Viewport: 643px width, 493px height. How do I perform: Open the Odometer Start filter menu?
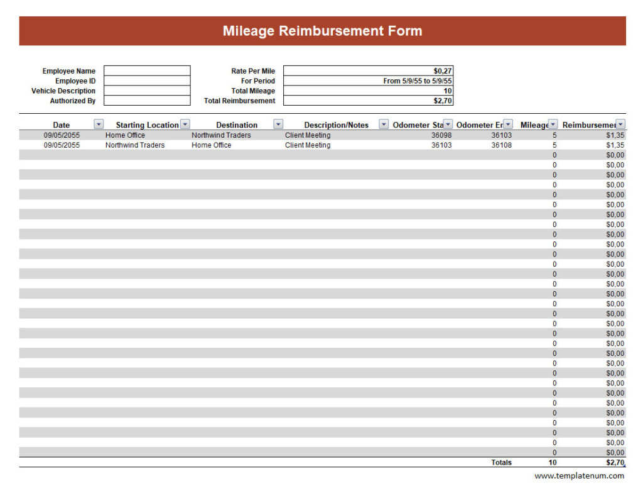[447, 124]
